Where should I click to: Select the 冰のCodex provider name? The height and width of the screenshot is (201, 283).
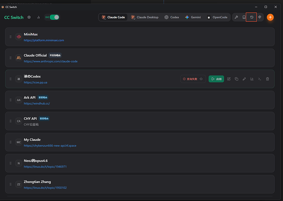(32, 76)
